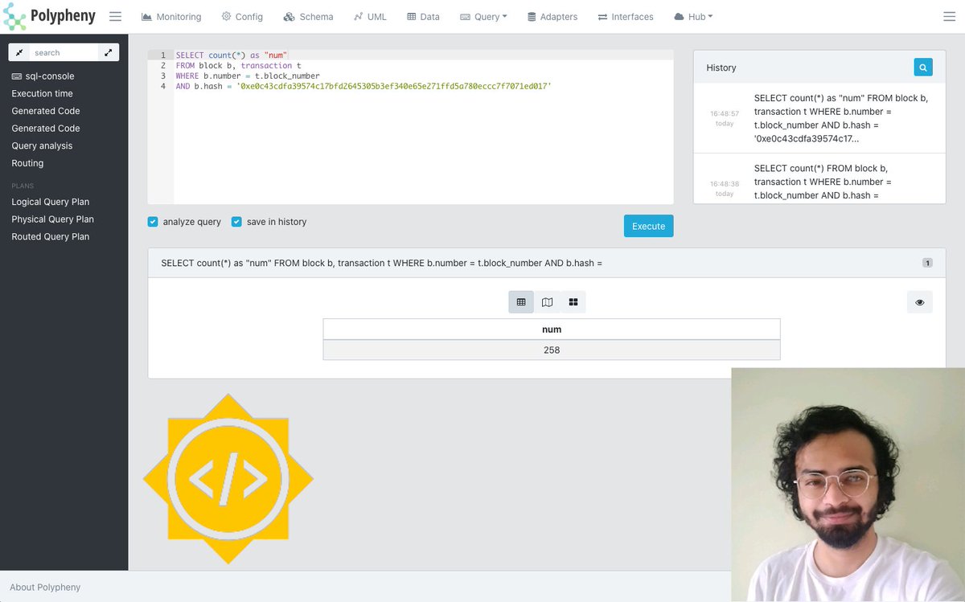Screen dimensions: 965x602
Task: Click the num column header
Action: [x=552, y=330]
